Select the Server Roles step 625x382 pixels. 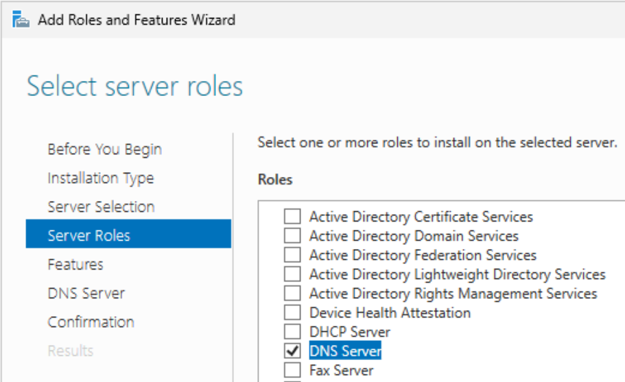pyautogui.click(x=89, y=236)
